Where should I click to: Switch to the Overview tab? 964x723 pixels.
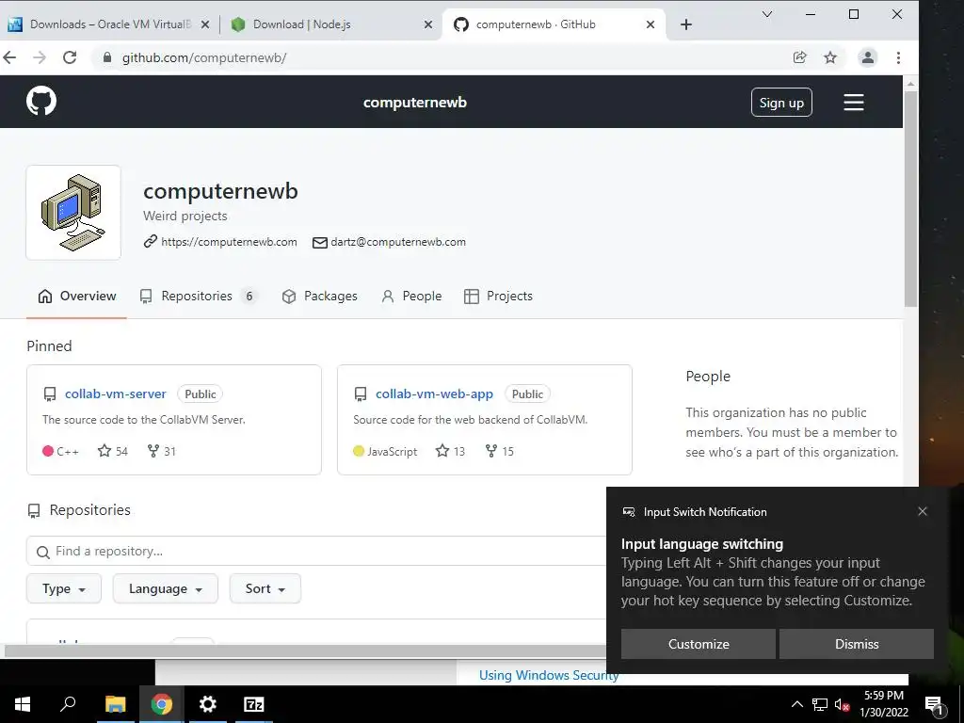tap(77, 297)
